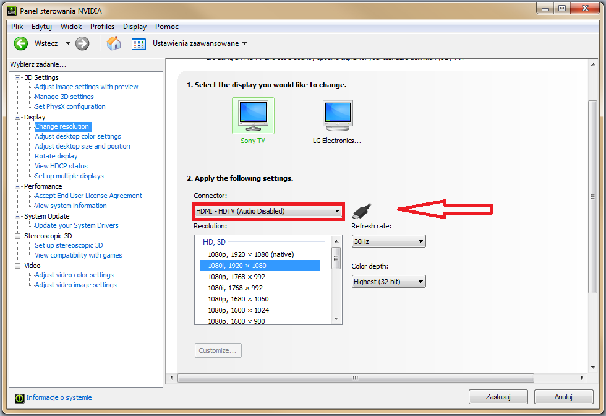This screenshot has width=606, height=416.
Task: Click the Zastosuj button
Action: [x=498, y=397]
